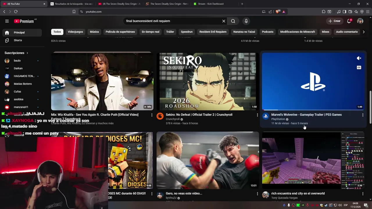The height and width of the screenshot is (209, 372).
Task: Start voice search with the microphone icon
Action: click(246, 21)
